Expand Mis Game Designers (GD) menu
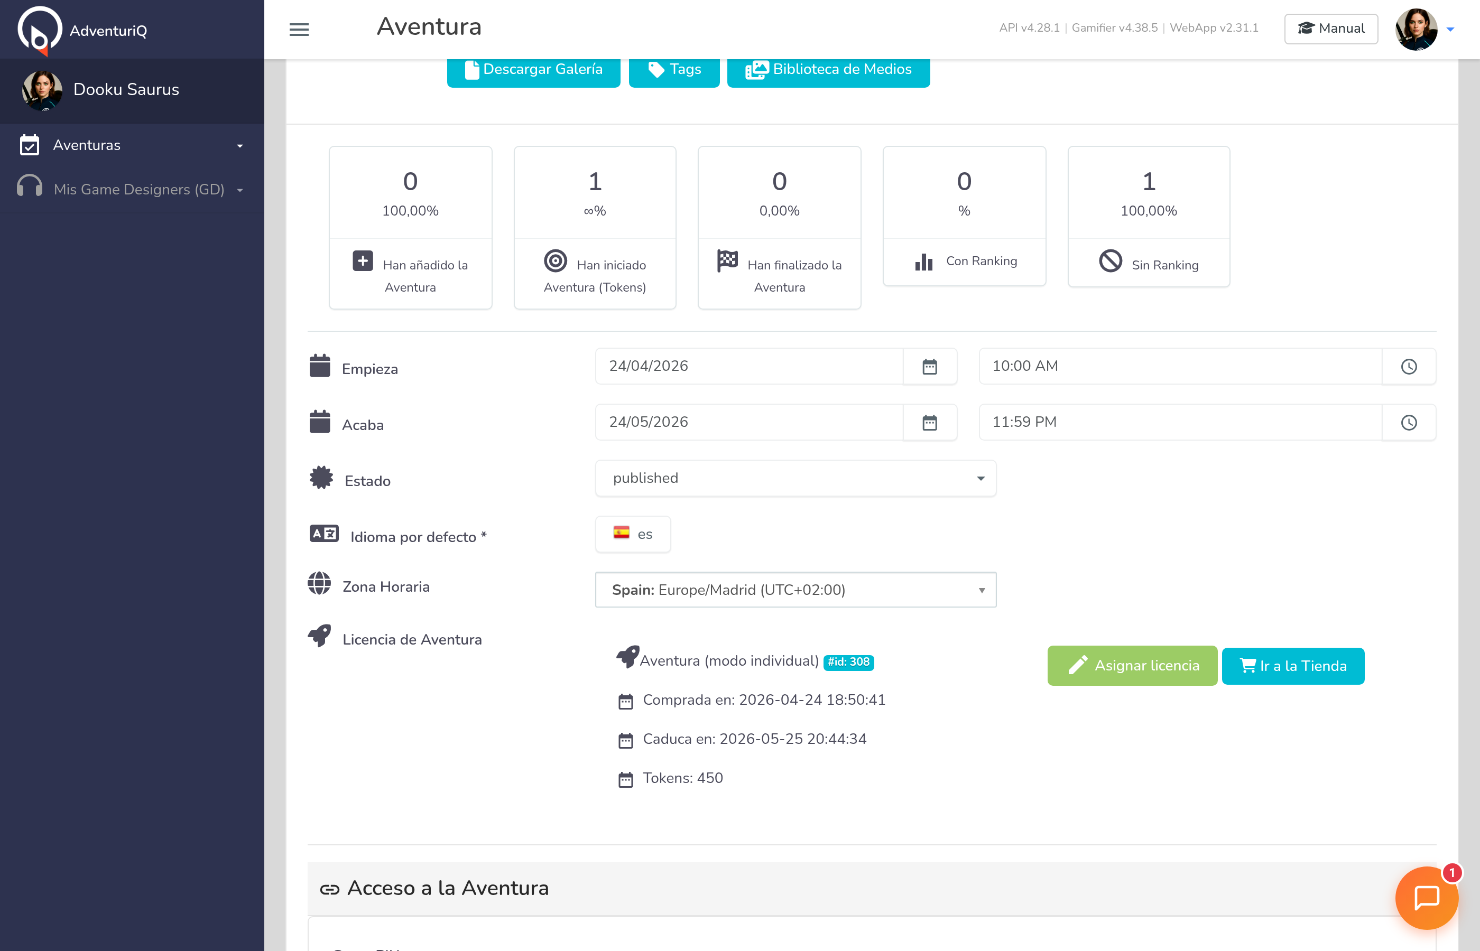1480x951 pixels. coord(132,190)
